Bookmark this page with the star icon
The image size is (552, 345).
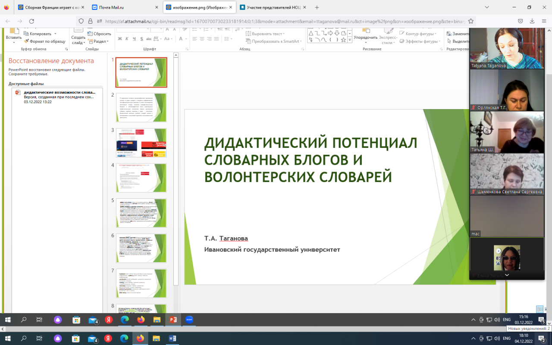(471, 21)
